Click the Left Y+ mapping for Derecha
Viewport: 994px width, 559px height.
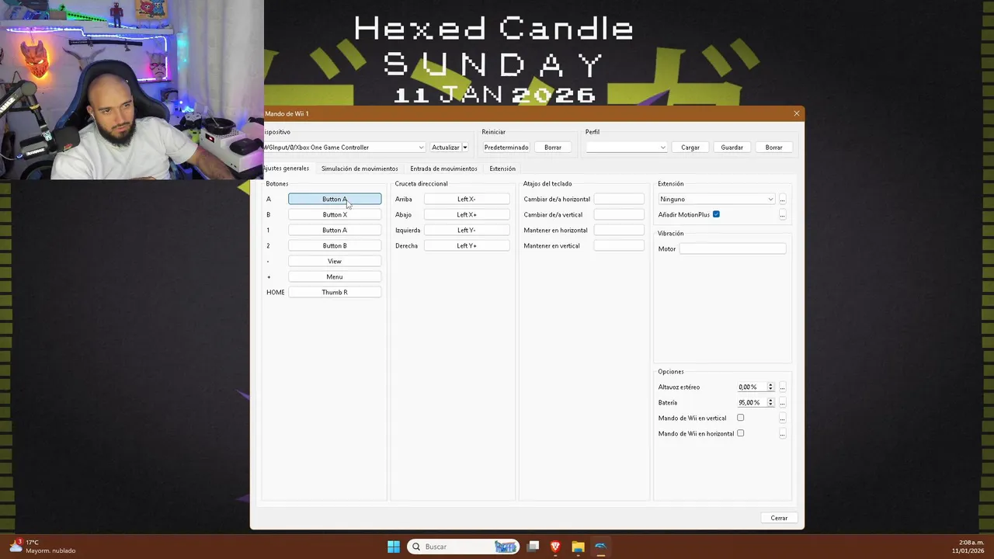467,245
